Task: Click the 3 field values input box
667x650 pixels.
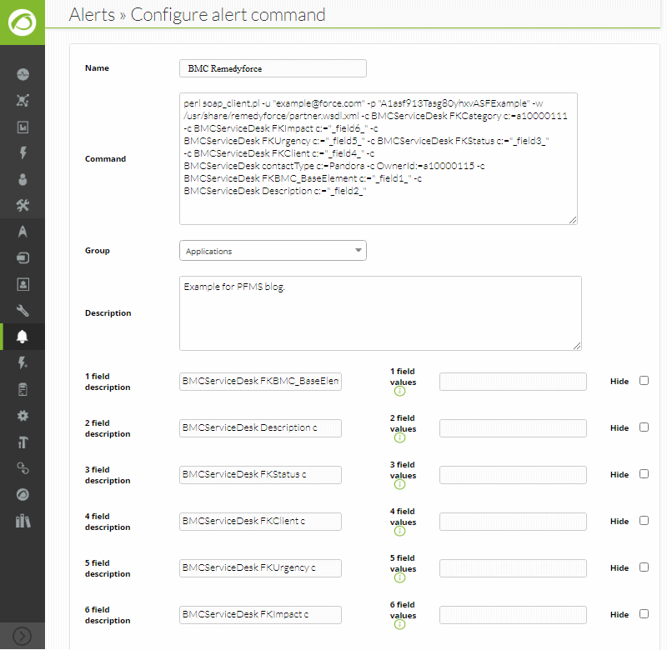Action: [513, 475]
